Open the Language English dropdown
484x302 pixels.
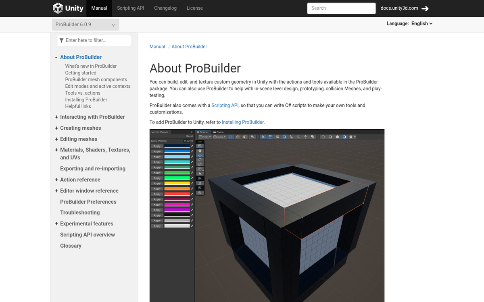click(x=422, y=23)
